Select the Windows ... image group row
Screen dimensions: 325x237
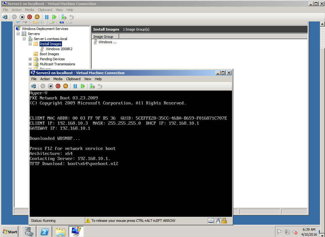point(105,42)
